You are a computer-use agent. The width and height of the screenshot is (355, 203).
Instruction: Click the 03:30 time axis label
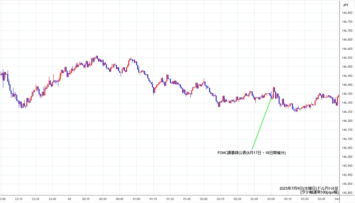(305, 199)
